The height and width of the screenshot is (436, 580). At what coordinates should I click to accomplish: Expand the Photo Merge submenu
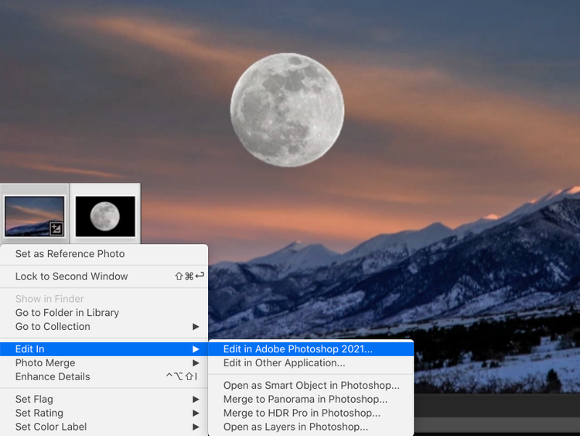[x=46, y=363]
